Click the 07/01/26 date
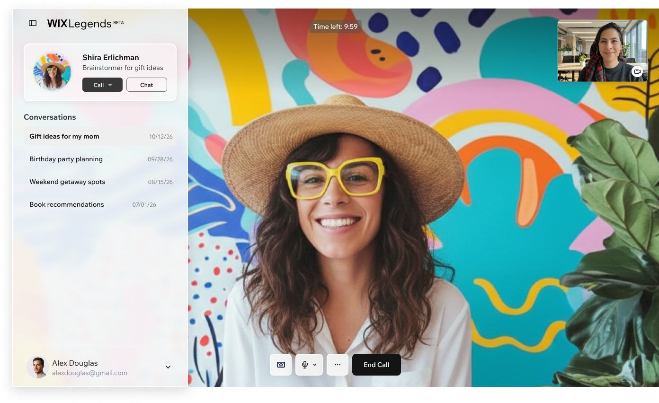 [144, 205]
